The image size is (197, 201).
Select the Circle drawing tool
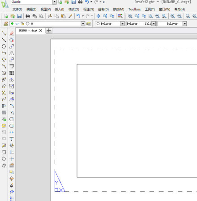4,46
